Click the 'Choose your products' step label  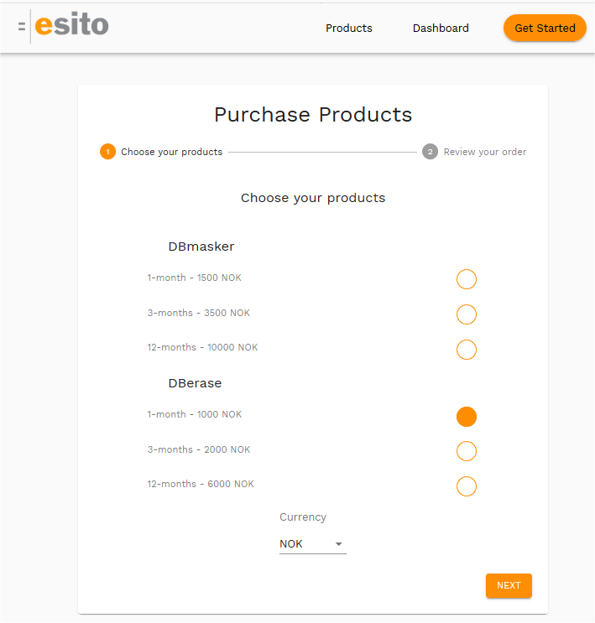coord(171,152)
